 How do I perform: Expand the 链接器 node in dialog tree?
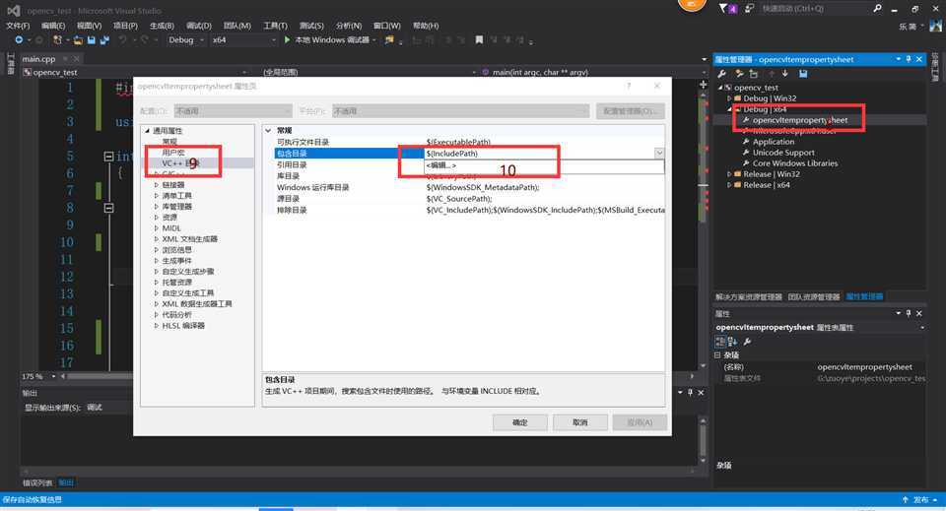coord(156,185)
